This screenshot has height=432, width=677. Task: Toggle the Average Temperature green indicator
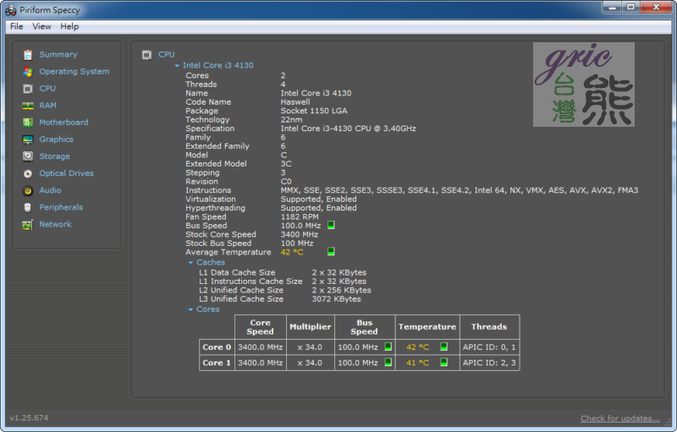[x=331, y=252]
